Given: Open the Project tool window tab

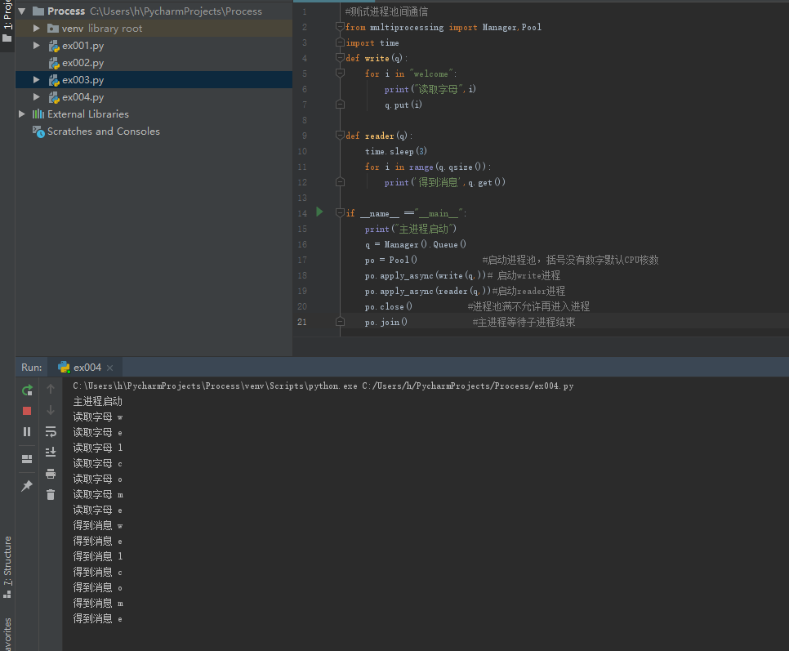Looking at the screenshot, I should pos(7,21).
